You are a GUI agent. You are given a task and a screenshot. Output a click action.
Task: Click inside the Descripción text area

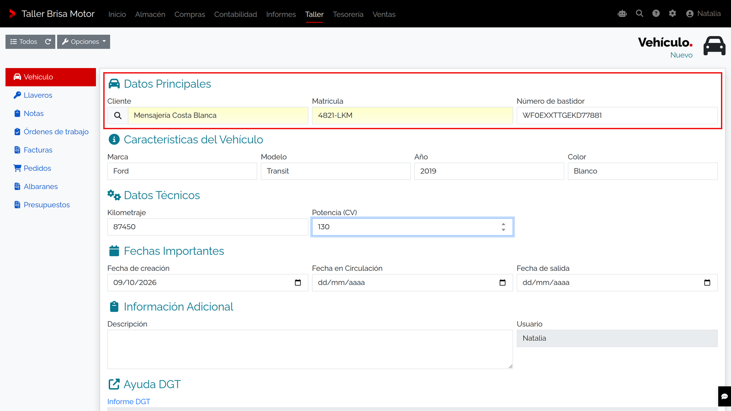point(310,349)
